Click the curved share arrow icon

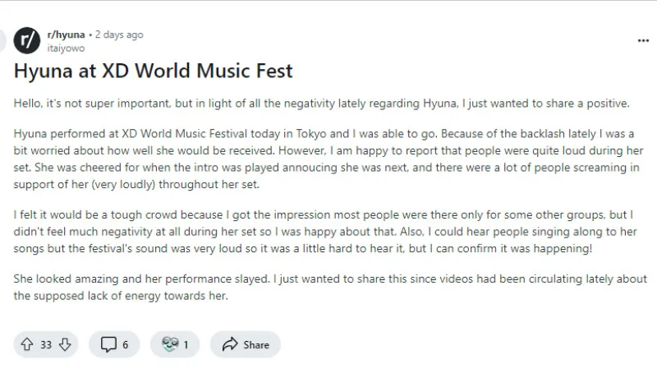230,345
